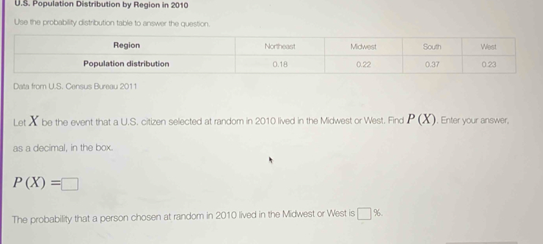Click the percent sign after the answer box
The height and width of the screenshot is (244, 543).
pyautogui.click(x=377, y=213)
